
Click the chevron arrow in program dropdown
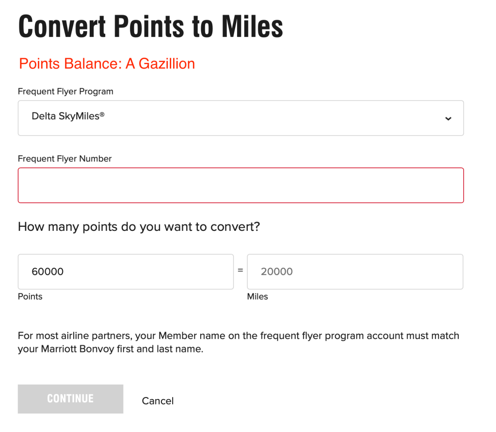tap(448, 118)
